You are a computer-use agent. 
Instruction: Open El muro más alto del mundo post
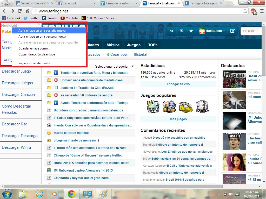coord(90,148)
